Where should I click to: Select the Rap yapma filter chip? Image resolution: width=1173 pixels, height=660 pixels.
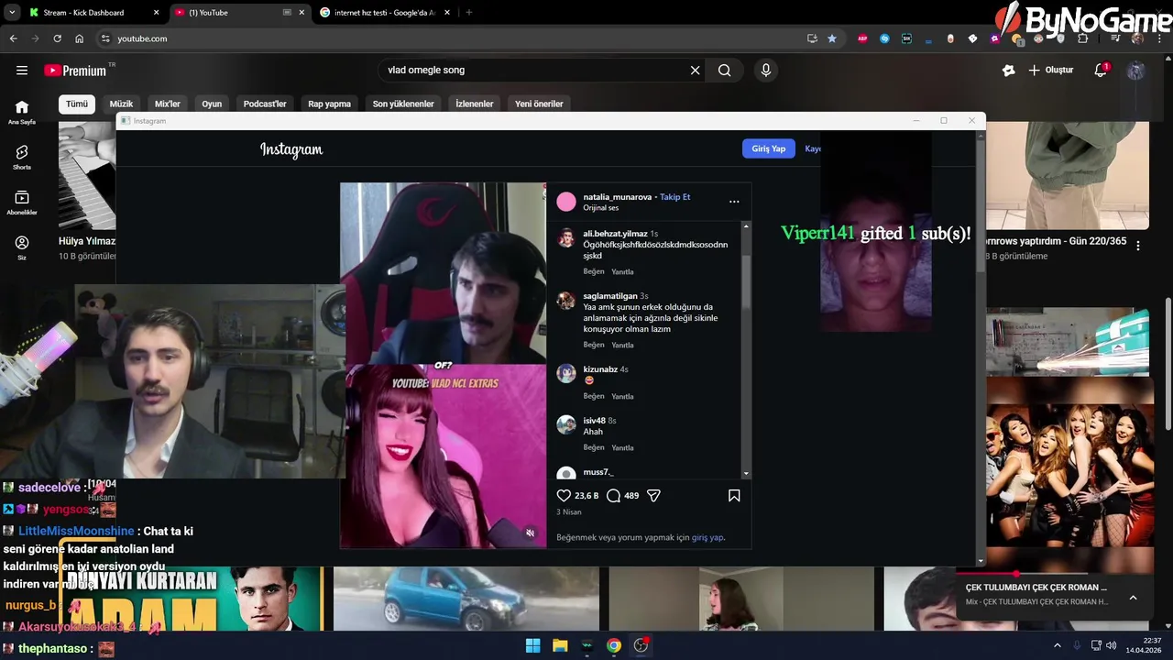[329, 104]
